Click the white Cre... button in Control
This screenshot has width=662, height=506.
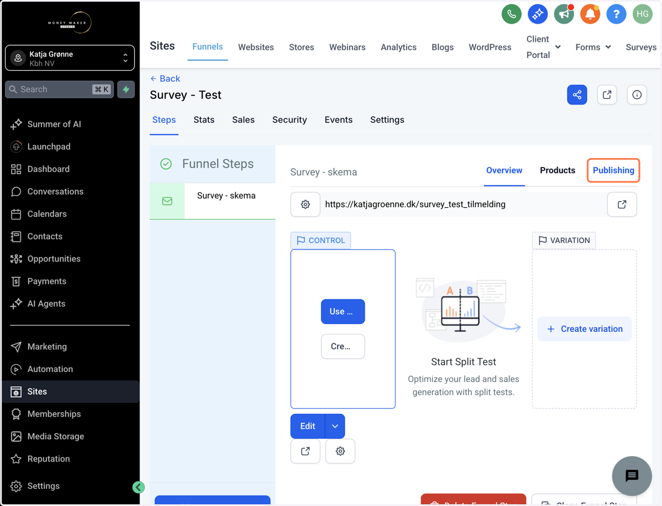pos(343,346)
